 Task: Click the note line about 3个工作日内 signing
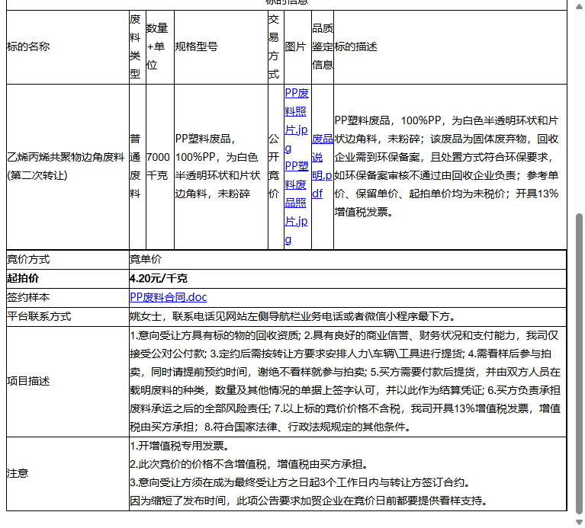[301, 483]
